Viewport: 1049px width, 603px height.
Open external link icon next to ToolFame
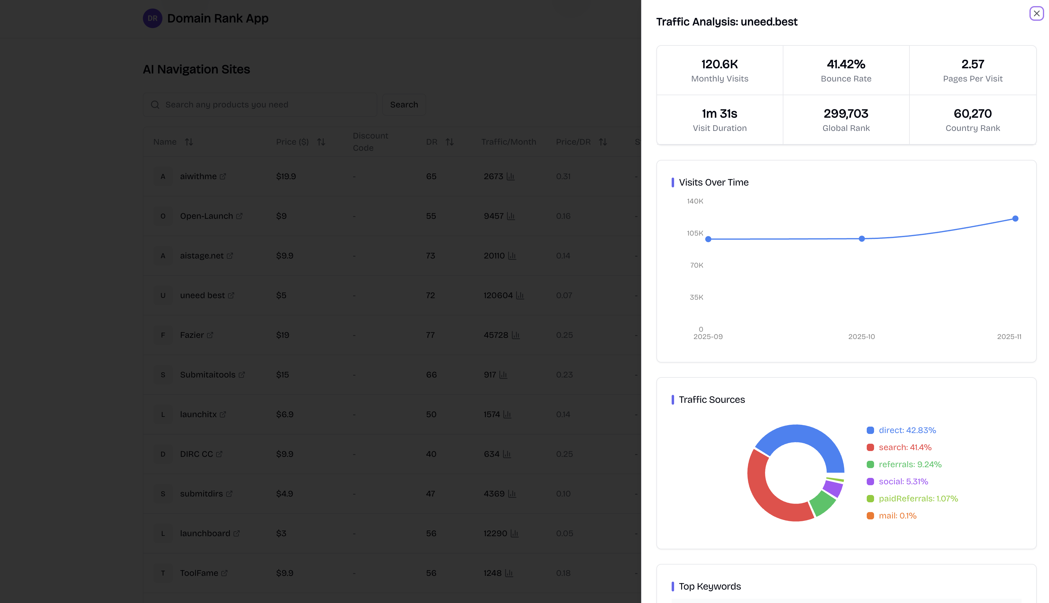tap(224, 573)
